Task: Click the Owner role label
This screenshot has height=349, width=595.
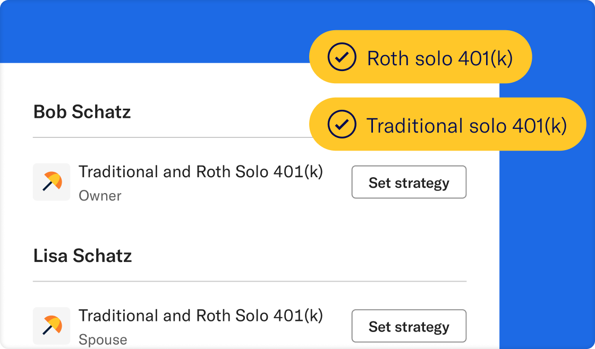Action: click(100, 196)
